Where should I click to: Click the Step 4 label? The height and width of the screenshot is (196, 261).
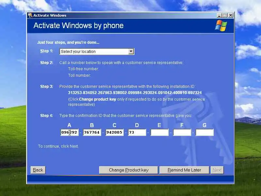(x=47, y=116)
